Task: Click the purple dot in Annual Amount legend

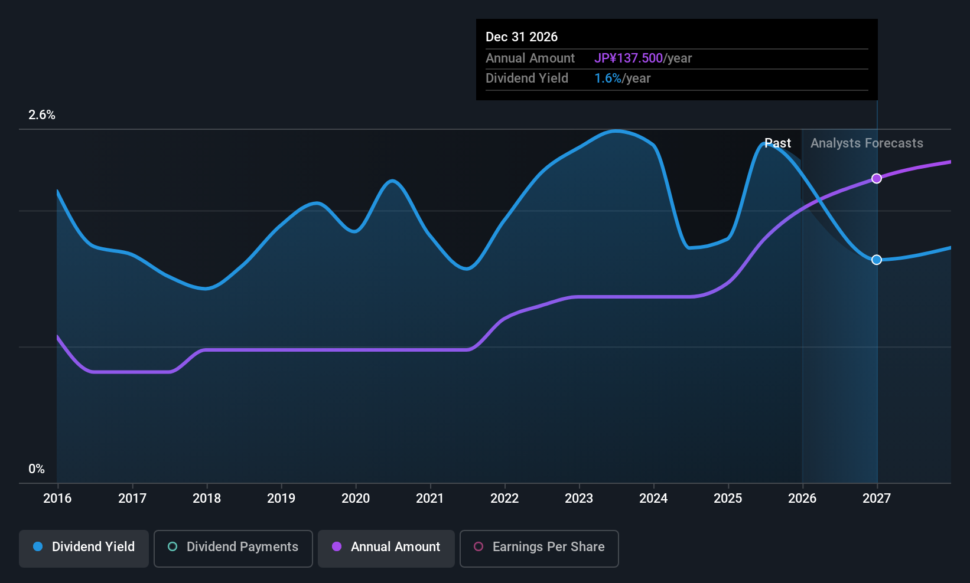Action: 337,546
